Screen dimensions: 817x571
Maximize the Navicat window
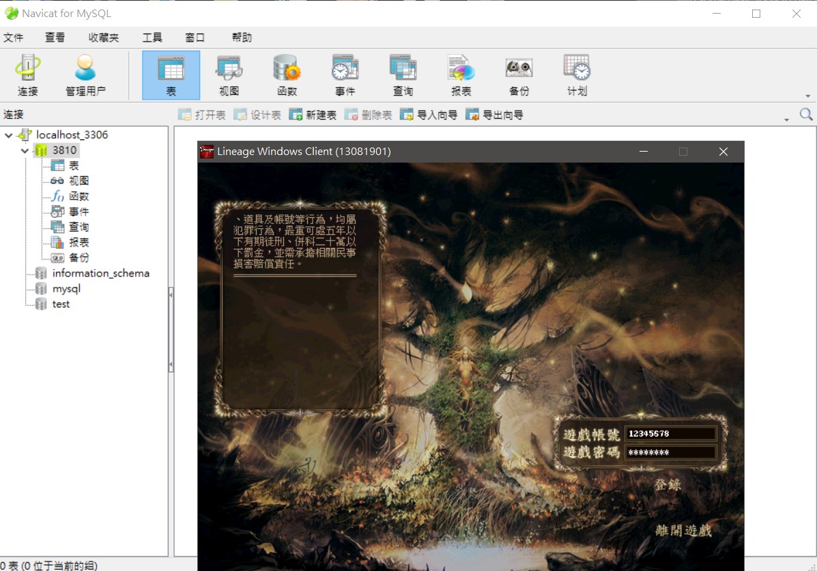[x=756, y=14]
